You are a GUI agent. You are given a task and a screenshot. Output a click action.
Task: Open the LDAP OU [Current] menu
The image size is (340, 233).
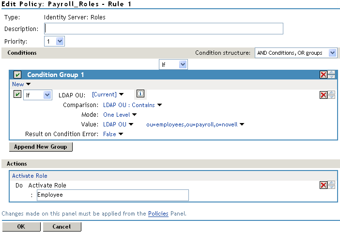click(x=108, y=95)
